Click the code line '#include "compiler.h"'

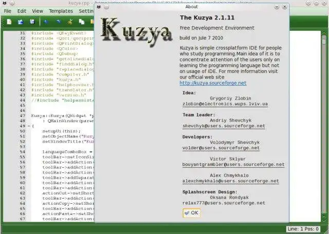pos(60,74)
